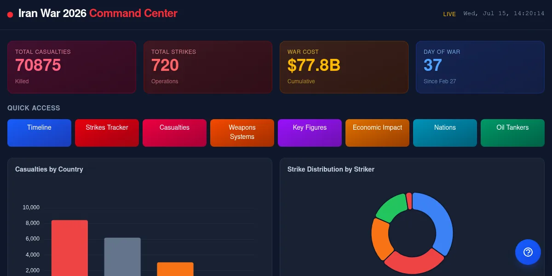The width and height of the screenshot is (552, 276).
Task: Open the Key Figures page
Action: click(310, 133)
